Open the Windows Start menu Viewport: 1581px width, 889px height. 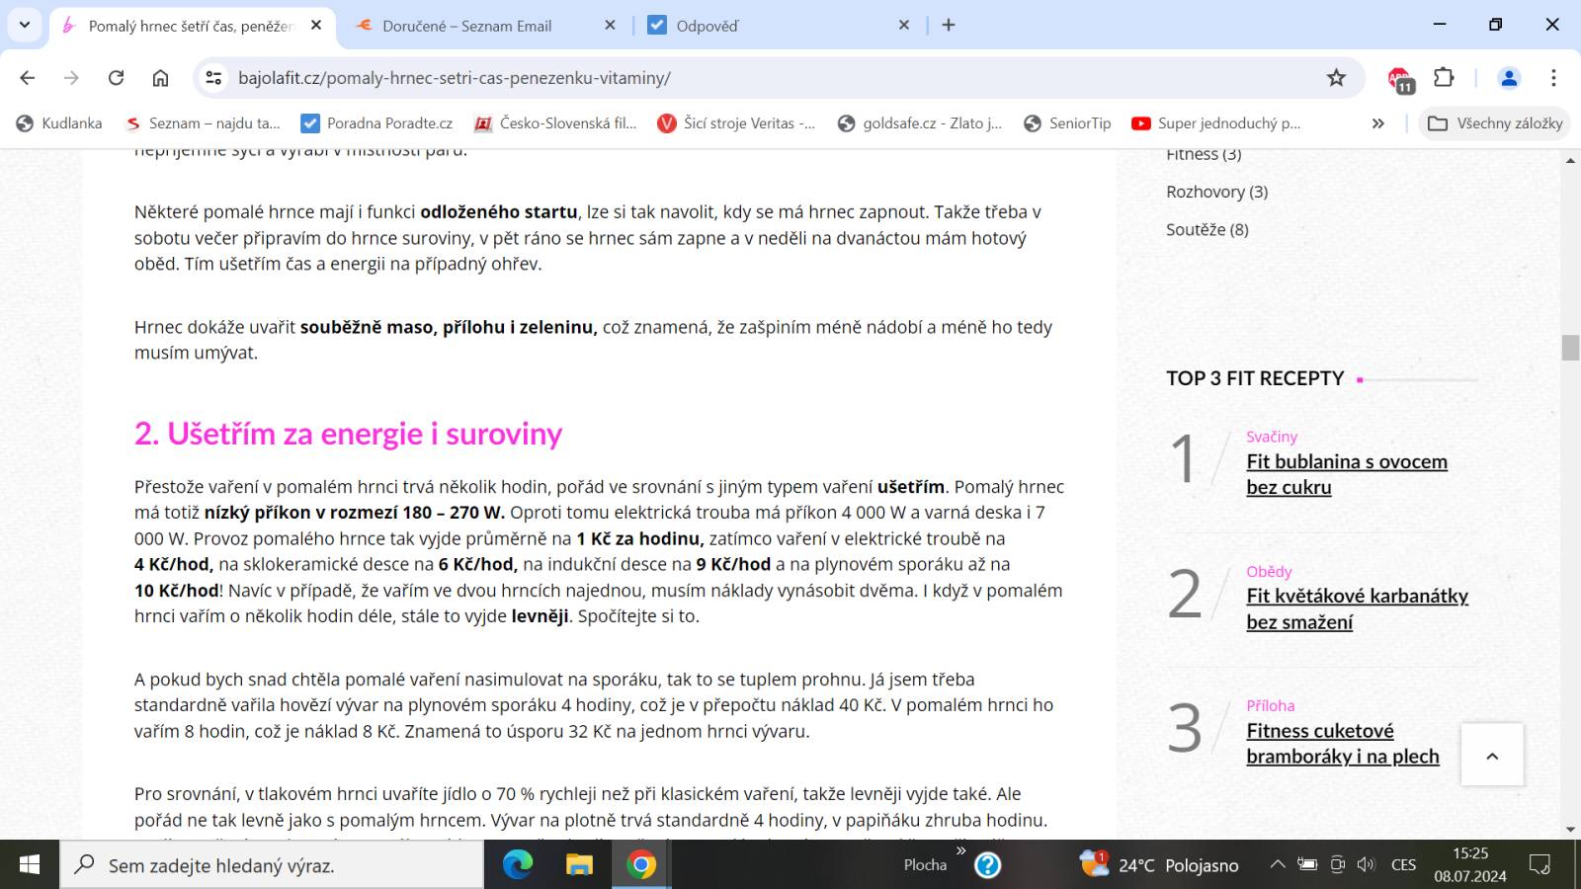[x=29, y=865]
